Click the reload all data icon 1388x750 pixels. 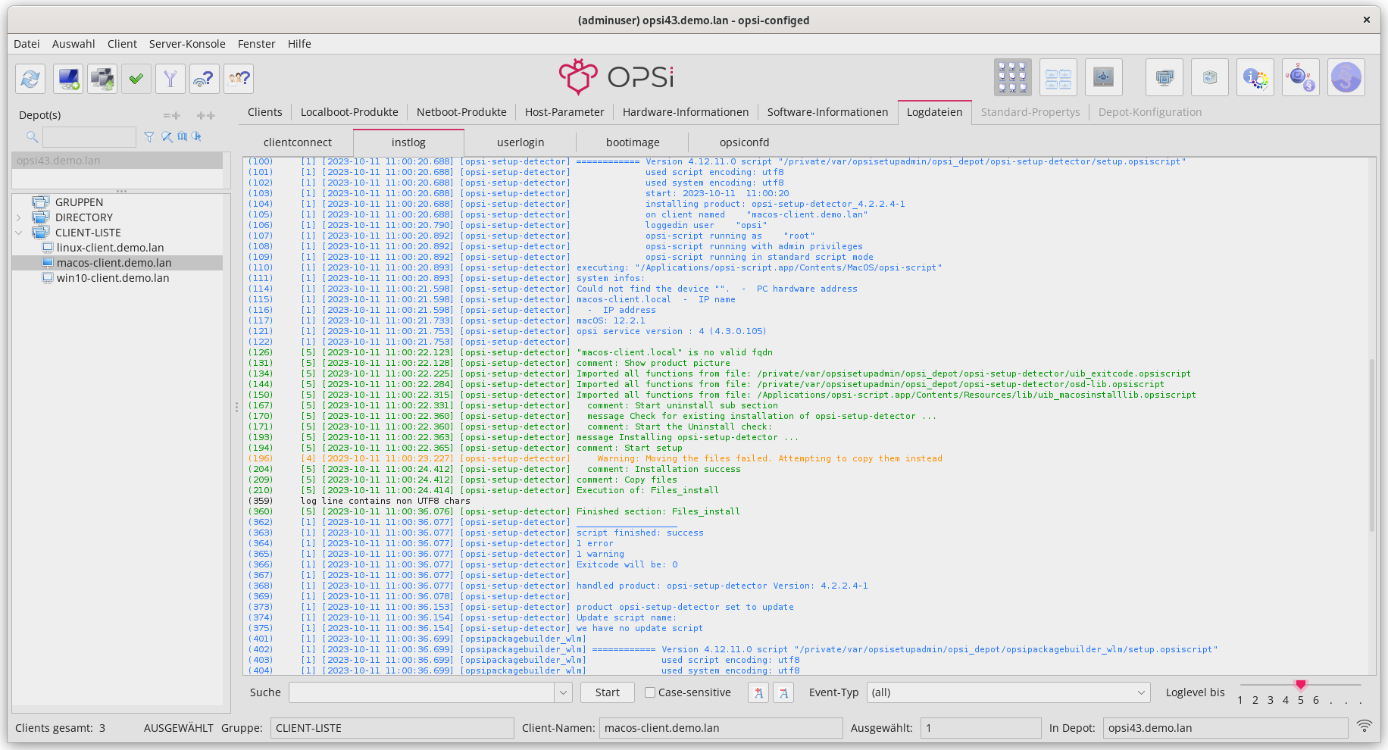click(30, 79)
